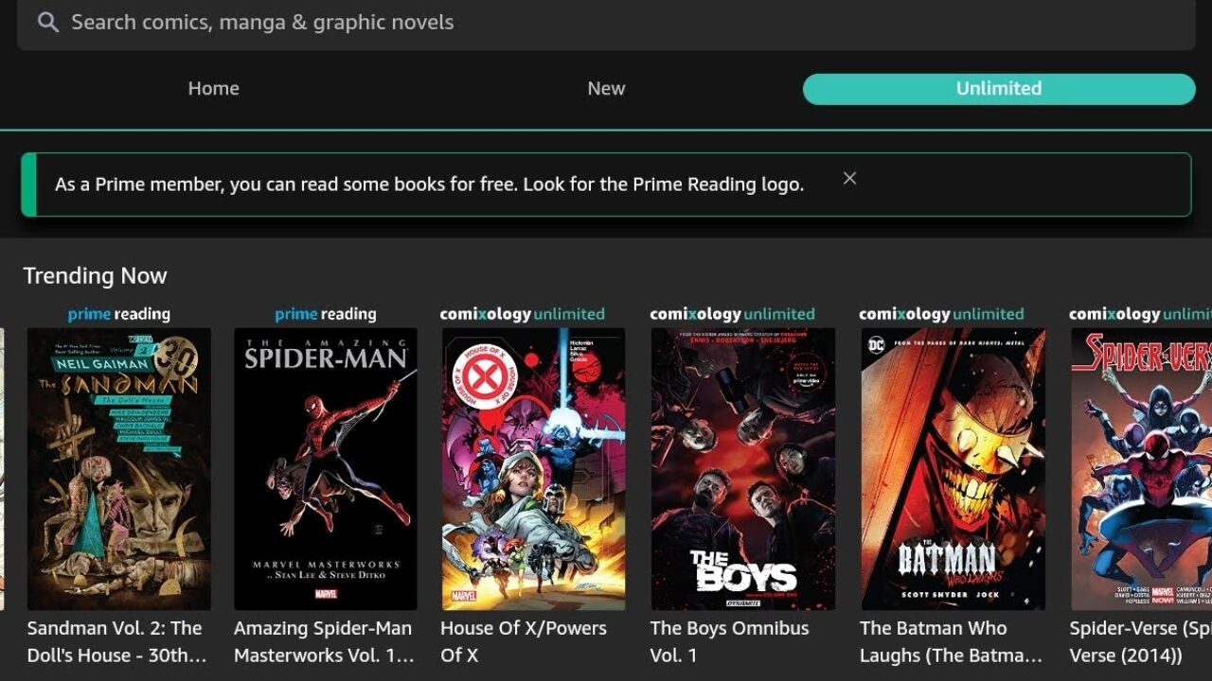
Task: Open The Boys Omnibus cover
Action: [x=742, y=468]
